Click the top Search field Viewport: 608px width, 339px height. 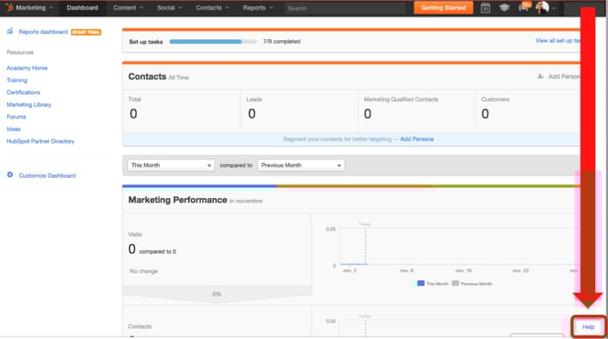(345, 9)
